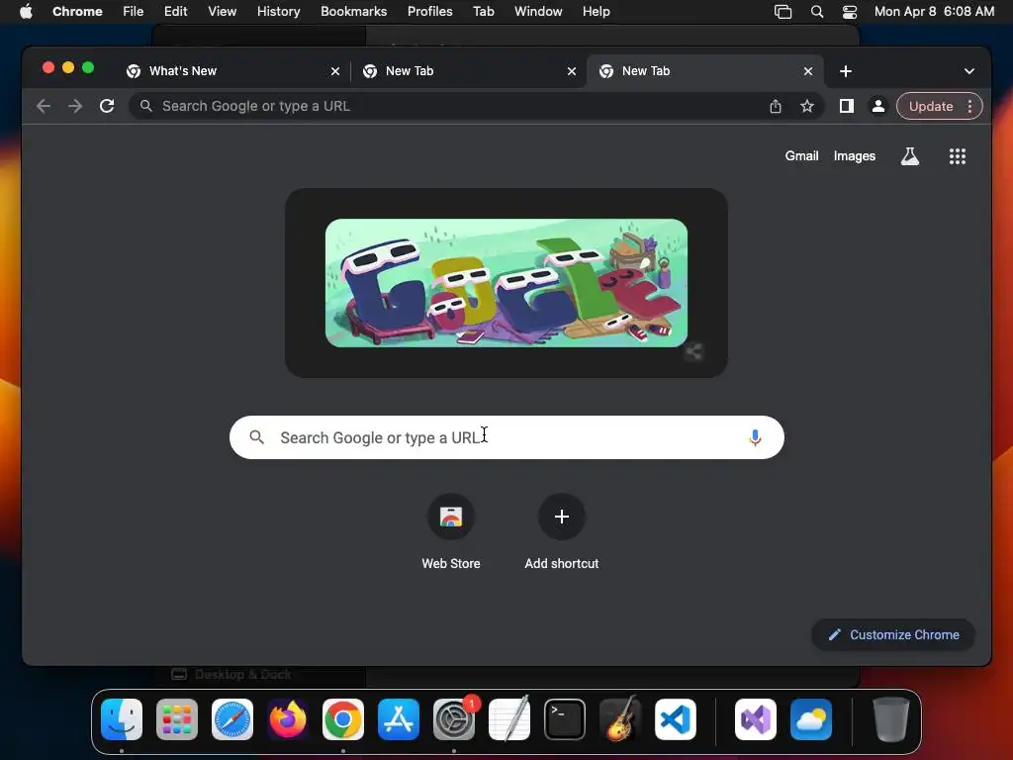Click the Update button in toolbar
Image resolution: width=1013 pixels, height=760 pixels.
930,106
